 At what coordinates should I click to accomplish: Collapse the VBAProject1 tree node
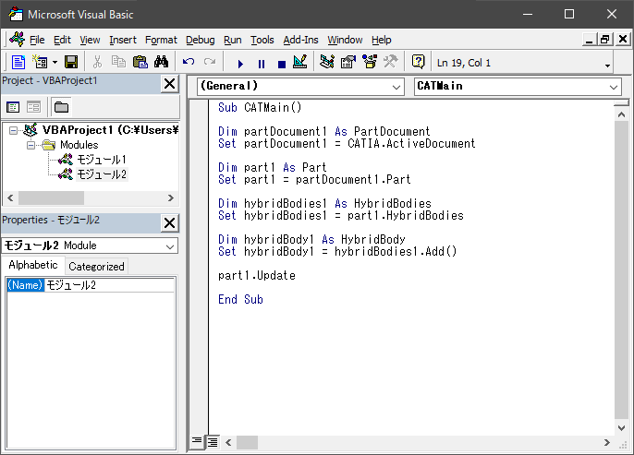pyautogui.click(x=13, y=130)
